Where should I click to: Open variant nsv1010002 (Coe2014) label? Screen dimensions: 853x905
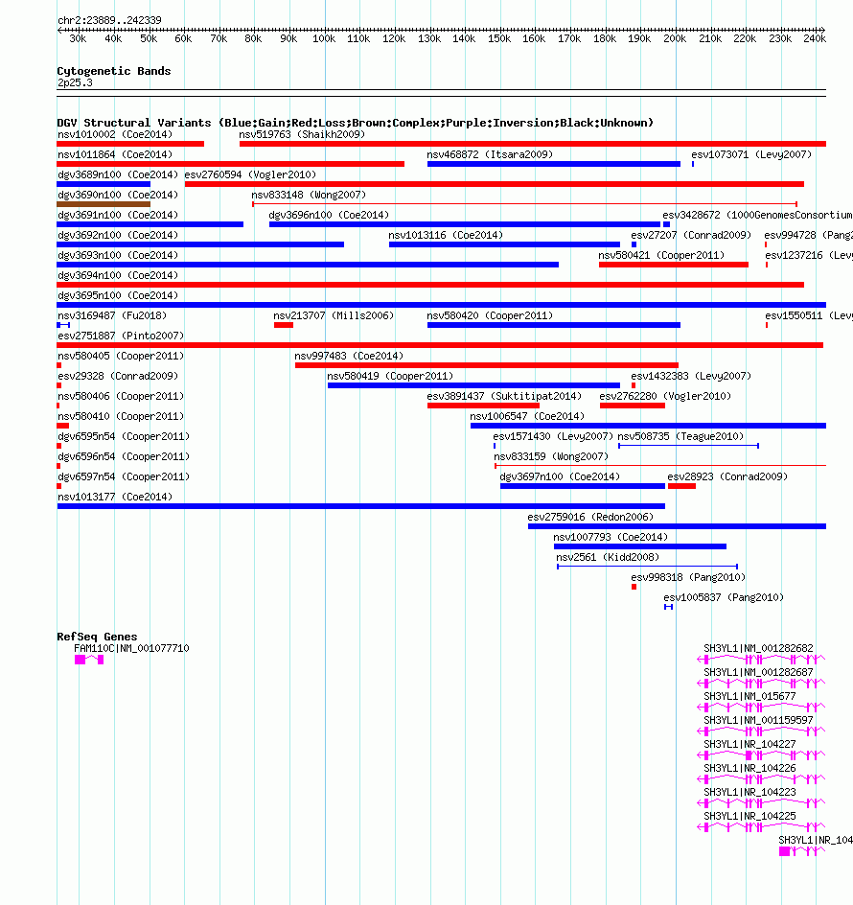click(115, 134)
